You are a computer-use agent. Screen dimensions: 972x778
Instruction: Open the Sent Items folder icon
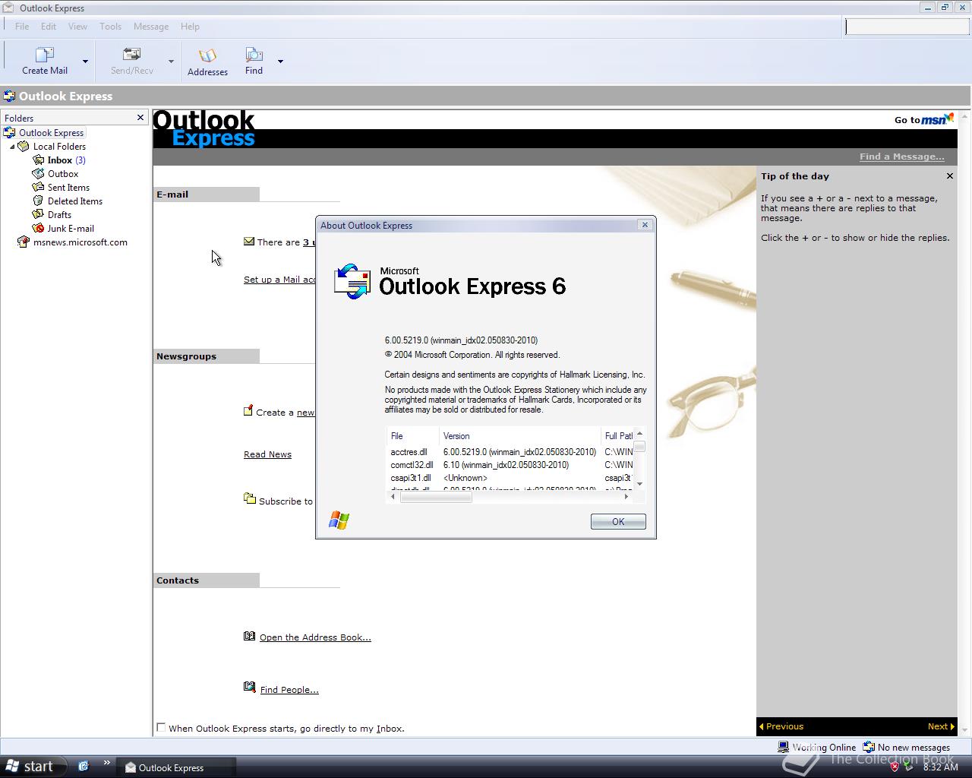[x=38, y=187]
